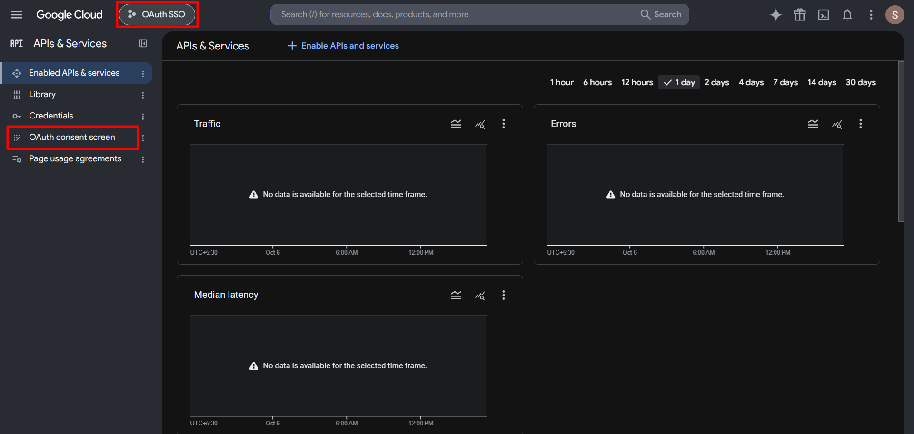Viewport: 914px width, 434px height.
Task: Click the Traffic chart no data message
Action: click(x=338, y=195)
